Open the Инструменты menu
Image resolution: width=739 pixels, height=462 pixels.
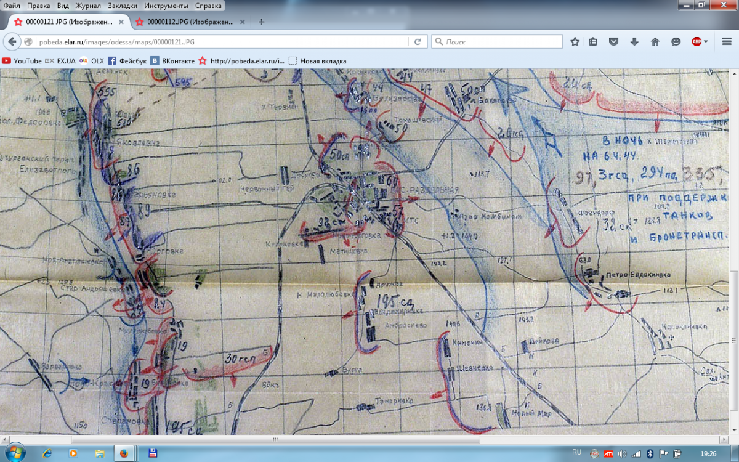coord(168,6)
